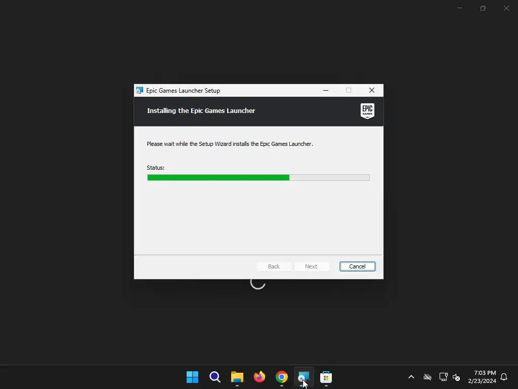Launch Google Chrome from the taskbar

pyautogui.click(x=281, y=377)
